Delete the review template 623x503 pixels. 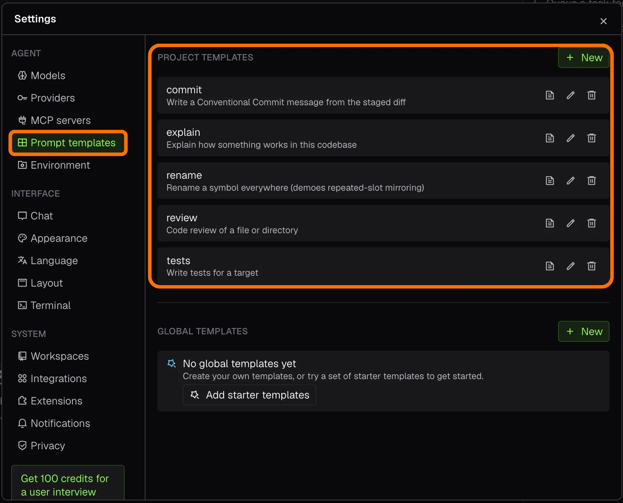coord(591,223)
